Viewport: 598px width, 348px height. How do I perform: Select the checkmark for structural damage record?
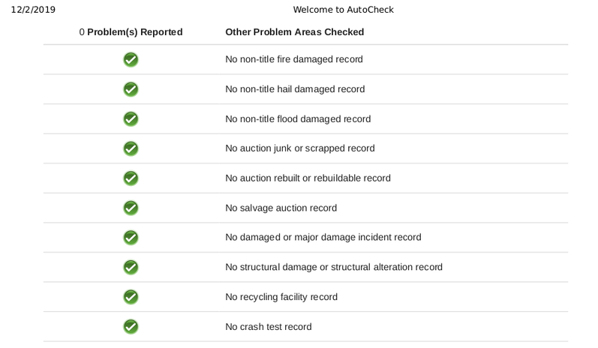pos(131,267)
